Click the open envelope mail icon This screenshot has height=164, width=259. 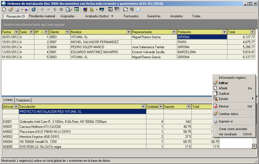(138, 9)
